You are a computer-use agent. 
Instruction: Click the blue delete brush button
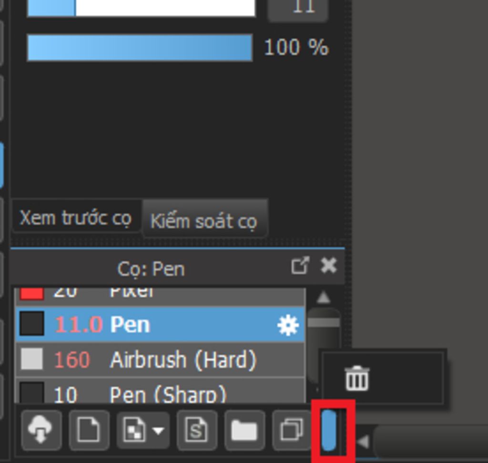(329, 430)
